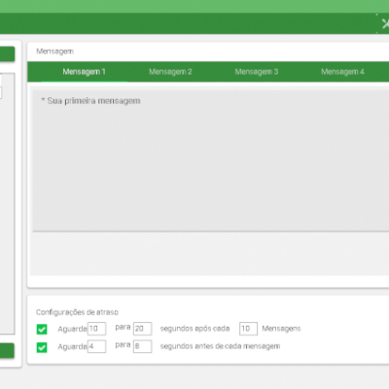Toggle the checkbox for delay after messages
Screen dimensions: 389x389
(42, 329)
